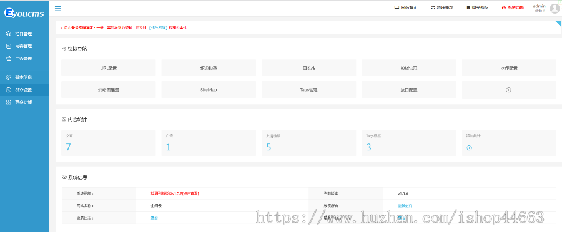
Task: Click the content statistics heading icon
Action: pyautogui.click(x=64, y=119)
